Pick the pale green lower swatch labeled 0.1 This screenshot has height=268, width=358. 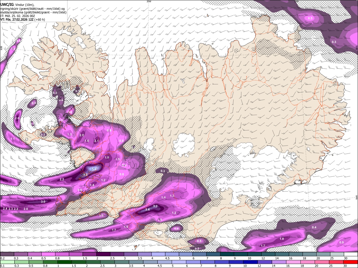point(7,262)
